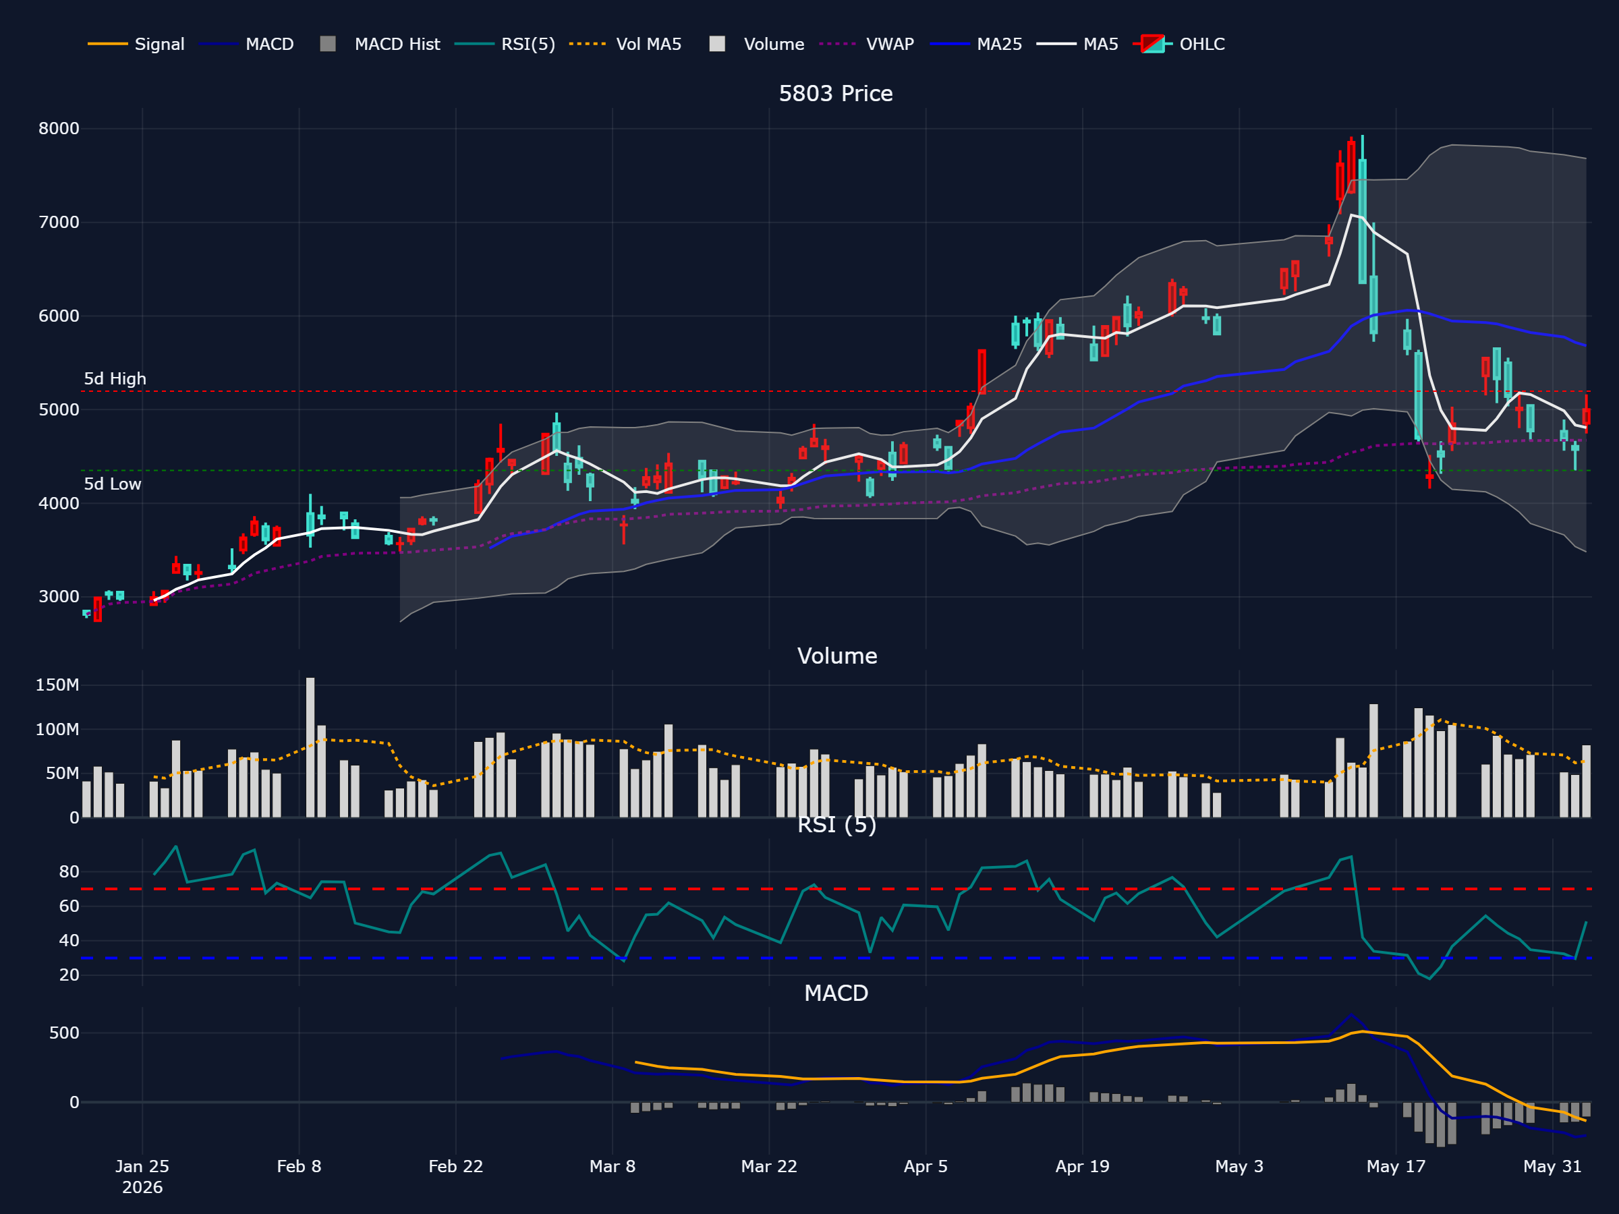Click the 3000 price axis label
Screen dimensions: 1619x1214
(59, 597)
